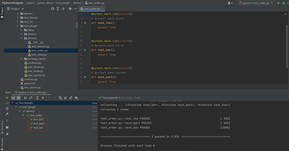This screenshot has width=289, height=151.
Task: Click main toolbar Debug bug icon
Action: pyautogui.click(x=284, y=3)
